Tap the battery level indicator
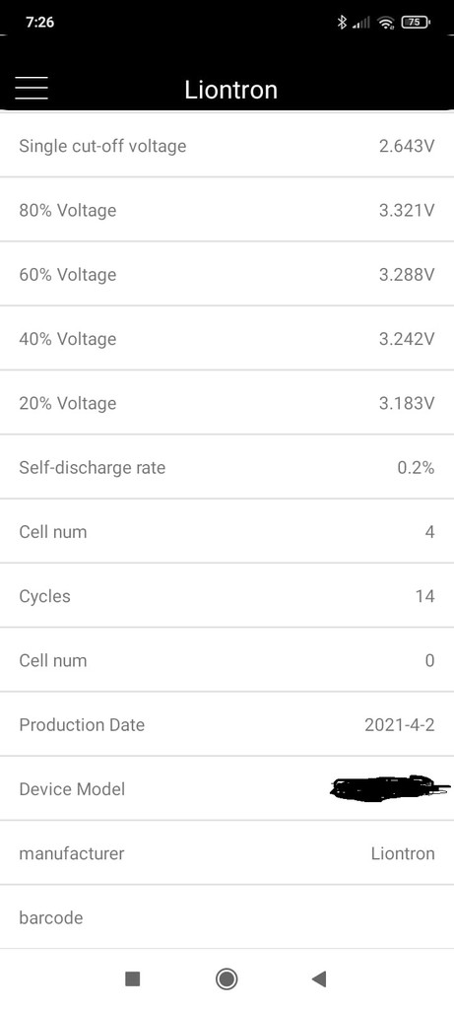The width and height of the screenshot is (454, 1009). [x=416, y=23]
